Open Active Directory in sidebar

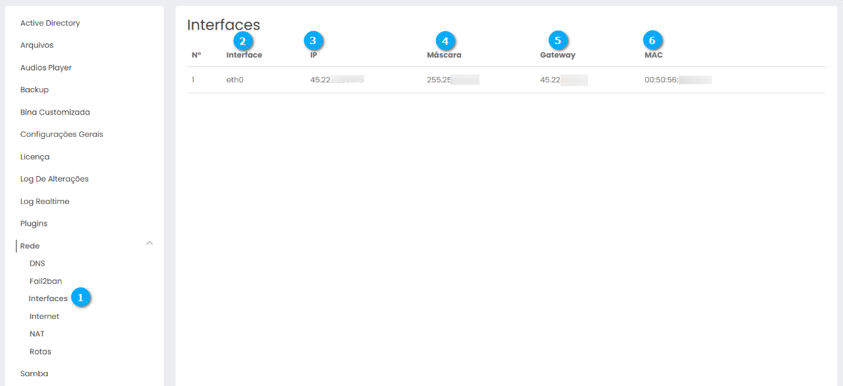point(50,23)
